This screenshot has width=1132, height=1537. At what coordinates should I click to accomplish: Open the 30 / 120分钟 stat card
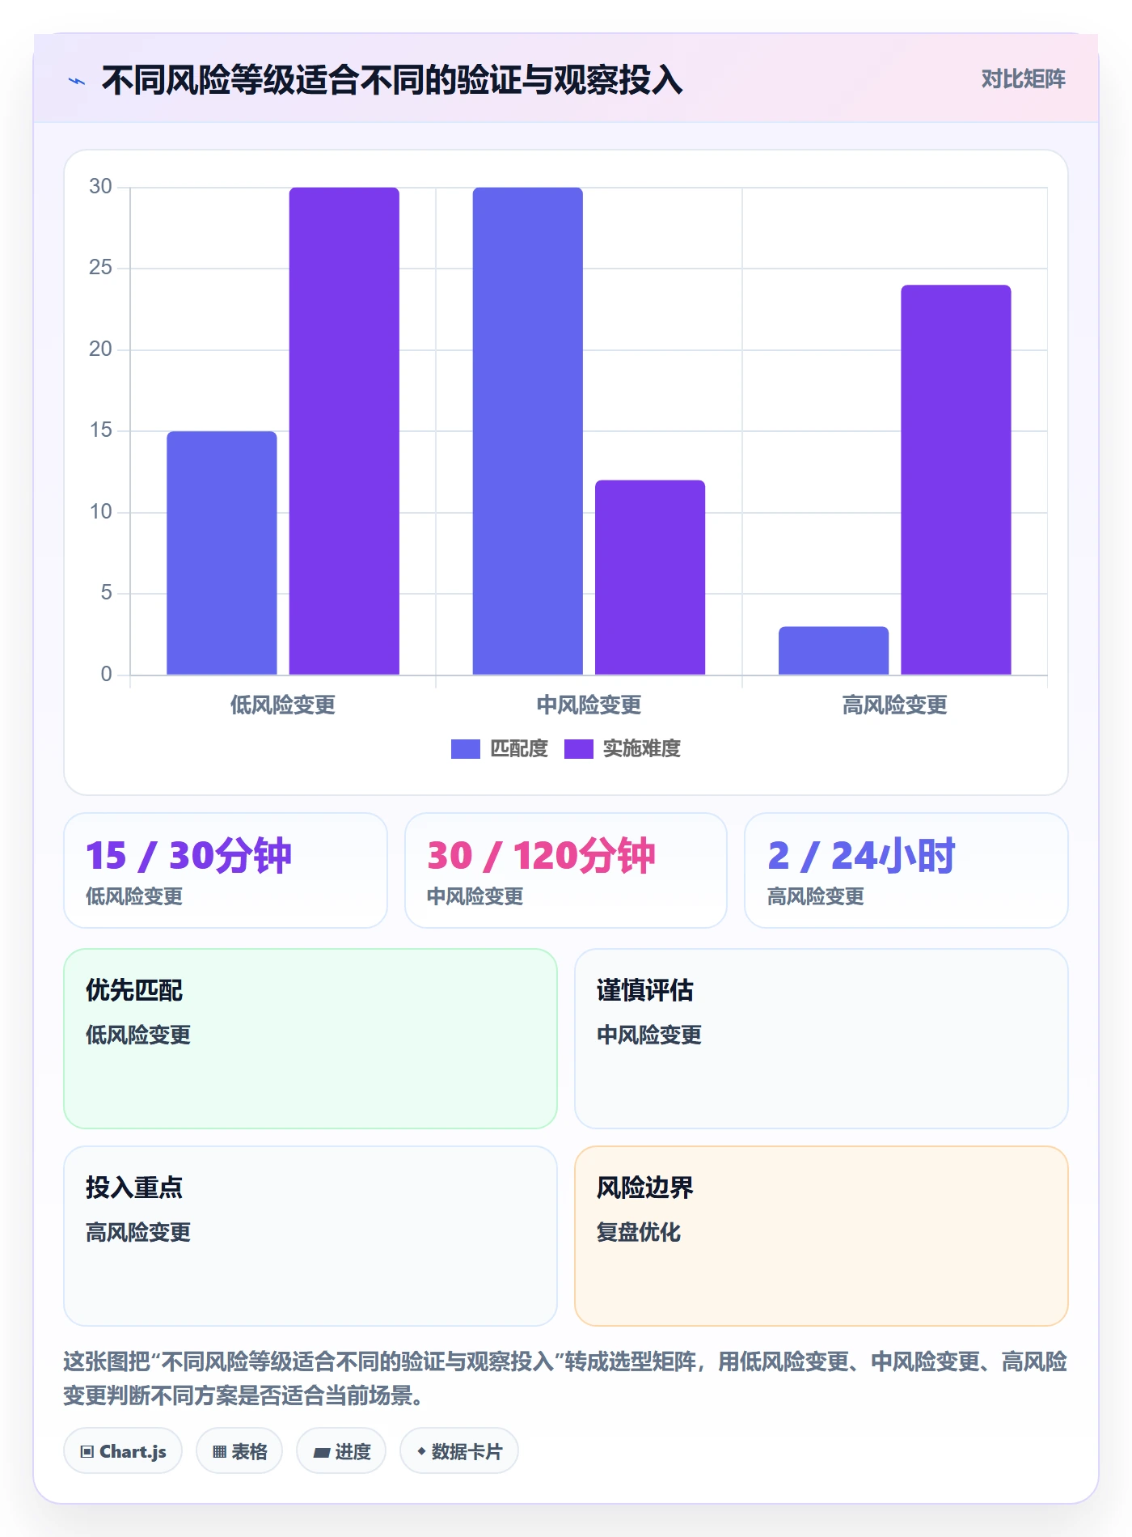pos(566,870)
